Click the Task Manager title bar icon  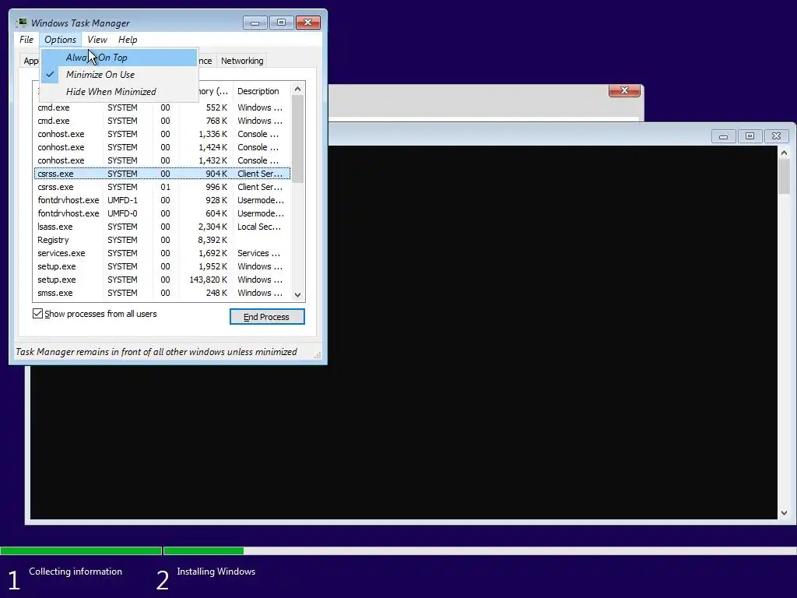21,23
